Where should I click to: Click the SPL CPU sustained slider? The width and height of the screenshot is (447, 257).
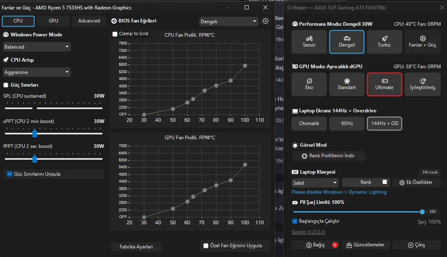click(x=54, y=108)
